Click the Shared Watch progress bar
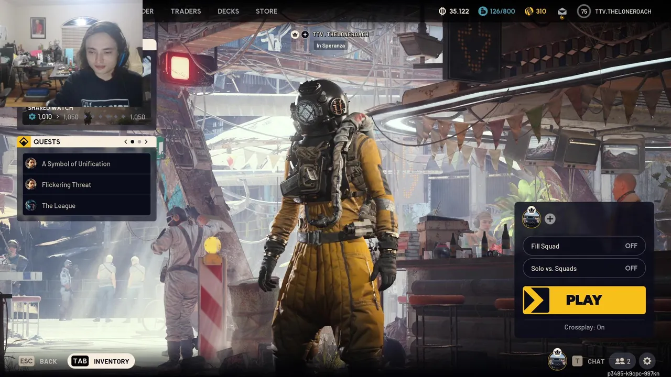Image resolution: width=671 pixels, height=377 pixels. (105, 117)
